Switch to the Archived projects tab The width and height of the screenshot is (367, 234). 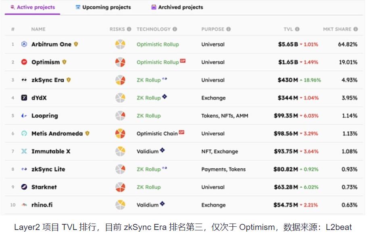coord(177,7)
